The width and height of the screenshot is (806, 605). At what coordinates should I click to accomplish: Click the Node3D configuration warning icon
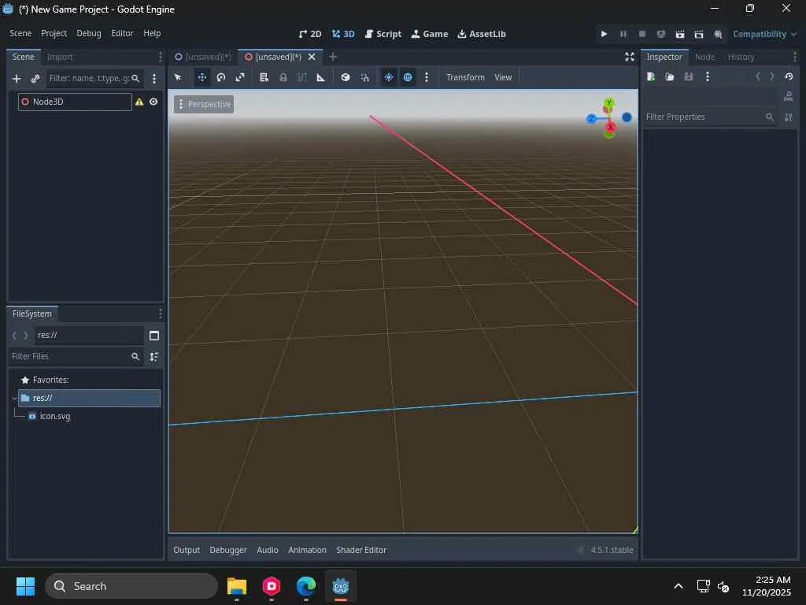[139, 102]
